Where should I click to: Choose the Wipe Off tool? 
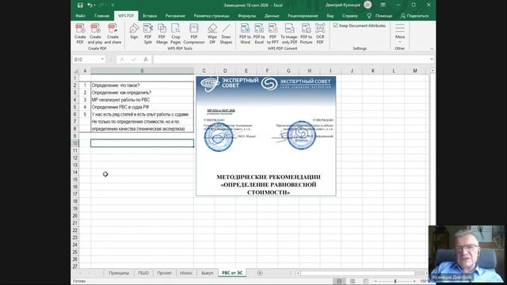pyautogui.click(x=212, y=33)
